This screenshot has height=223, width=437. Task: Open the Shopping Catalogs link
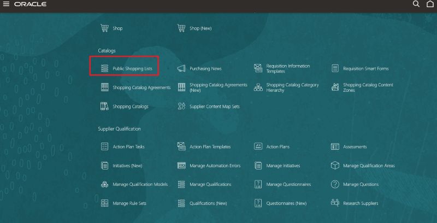coord(131,107)
